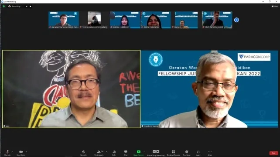Select the Gerakan Wartawan participant thumbnail

pos(64,20)
